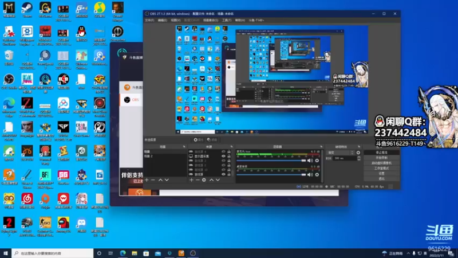
Task: Open the NetEase Cloud Music shortcut
Action: pyautogui.click(x=27, y=201)
